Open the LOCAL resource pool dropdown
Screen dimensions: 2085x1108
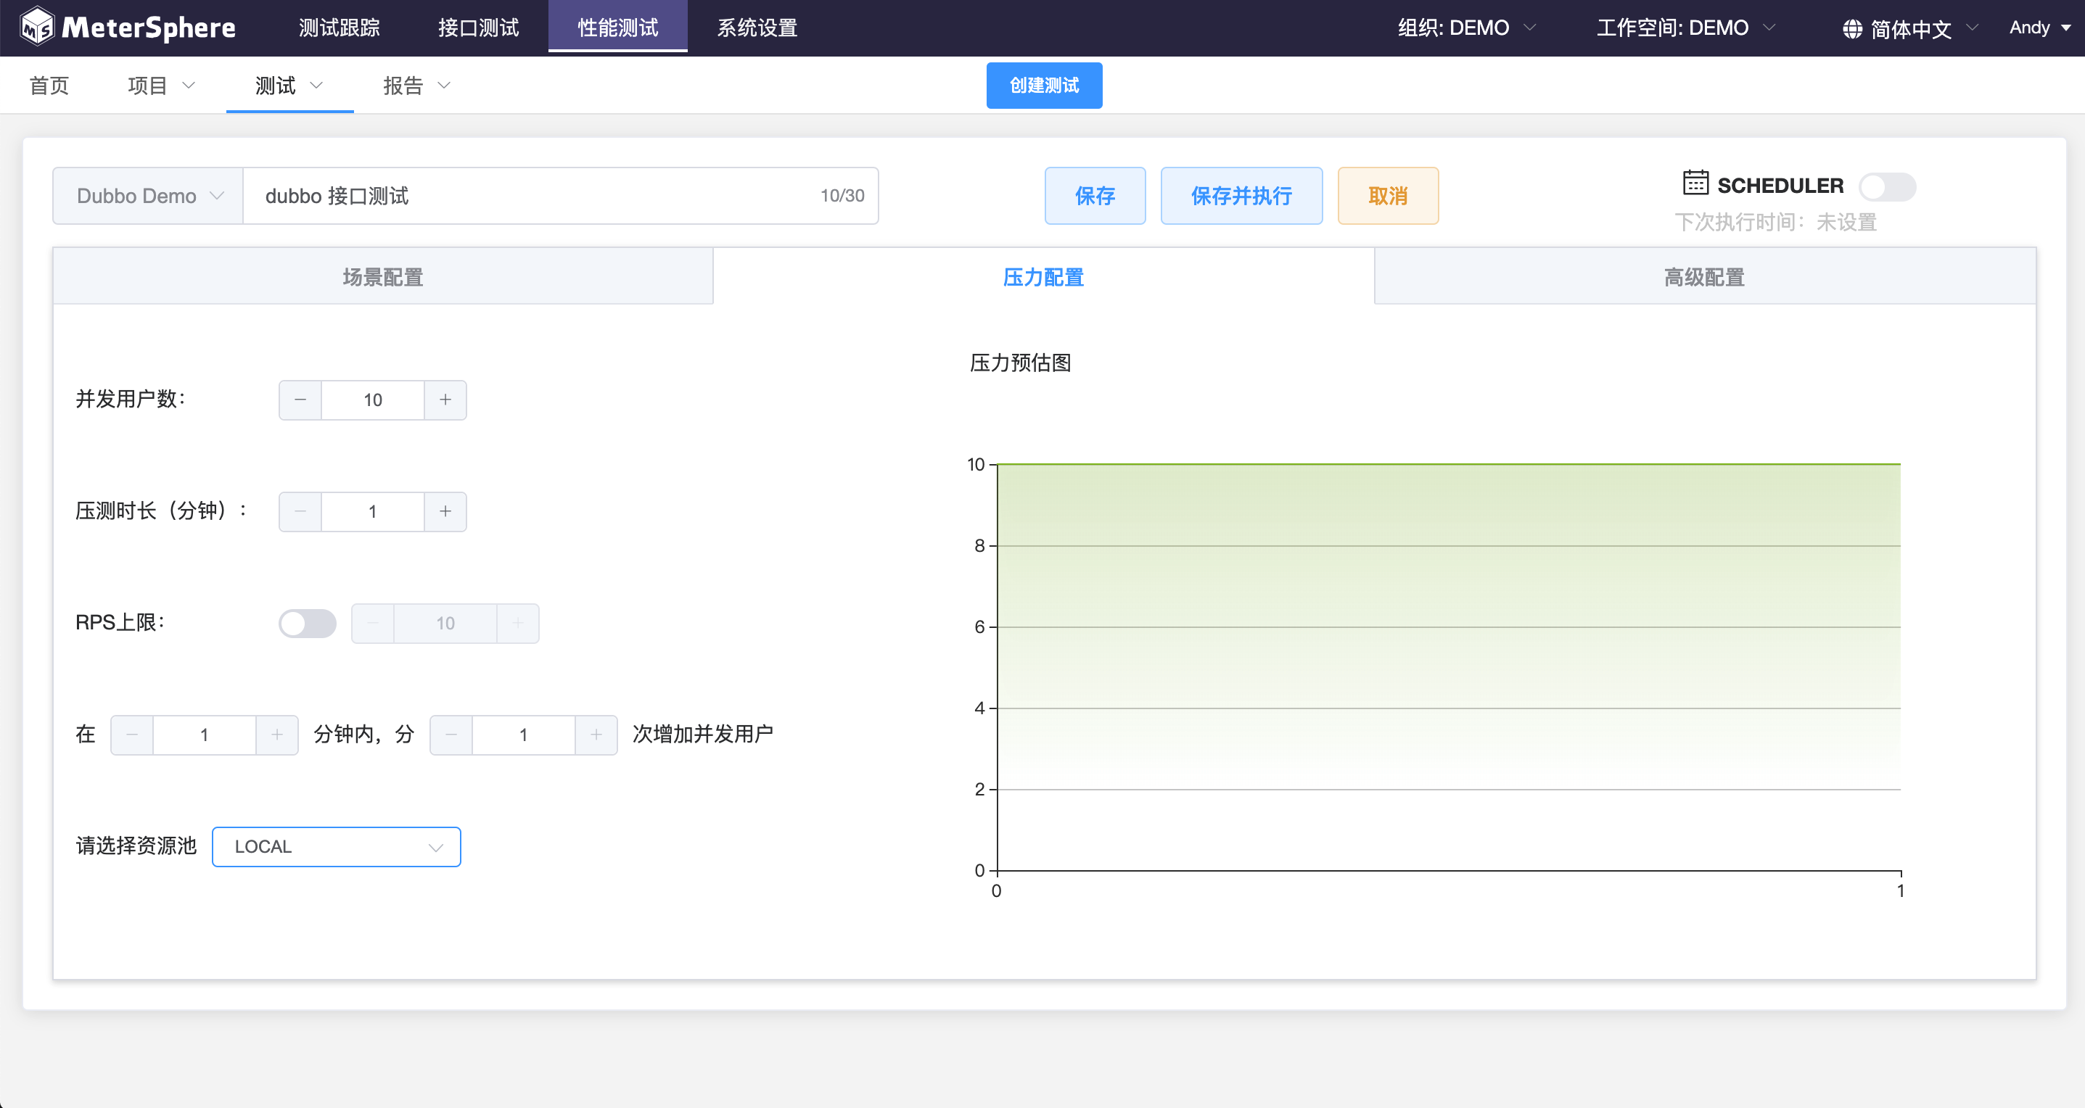[x=336, y=846]
